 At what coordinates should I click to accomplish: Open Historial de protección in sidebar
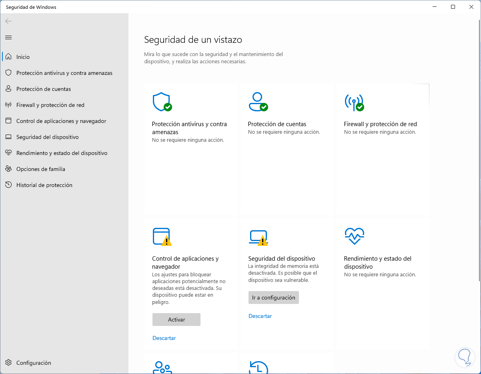click(64, 185)
